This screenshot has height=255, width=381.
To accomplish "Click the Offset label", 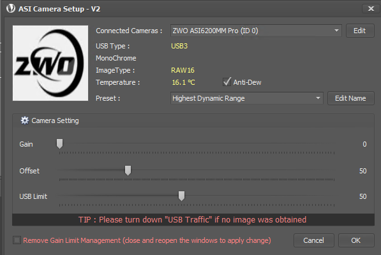I will [x=29, y=171].
